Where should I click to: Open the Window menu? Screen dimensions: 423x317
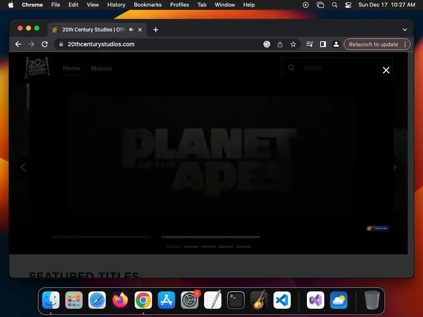coord(225,5)
